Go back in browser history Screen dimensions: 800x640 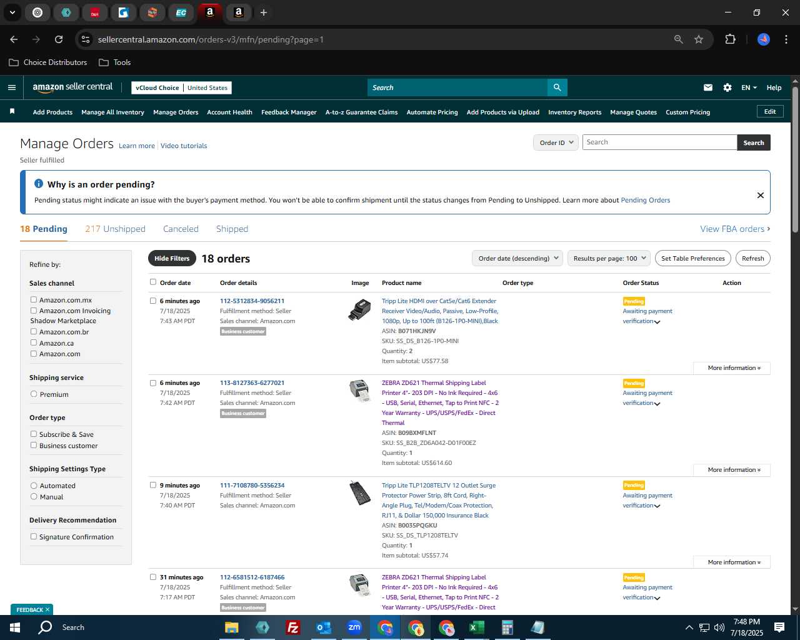click(14, 39)
